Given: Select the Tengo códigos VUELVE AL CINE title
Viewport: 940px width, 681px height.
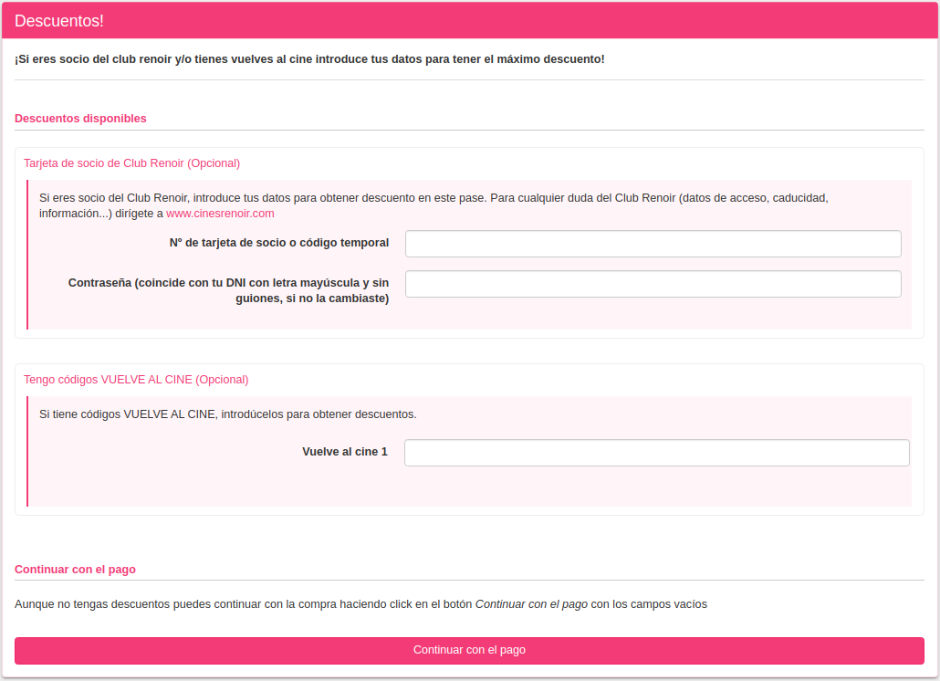Looking at the screenshot, I should pyautogui.click(x=136, y=380).
